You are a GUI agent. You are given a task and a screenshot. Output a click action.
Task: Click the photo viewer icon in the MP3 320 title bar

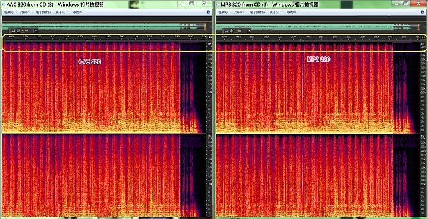[x=218, y=4]
